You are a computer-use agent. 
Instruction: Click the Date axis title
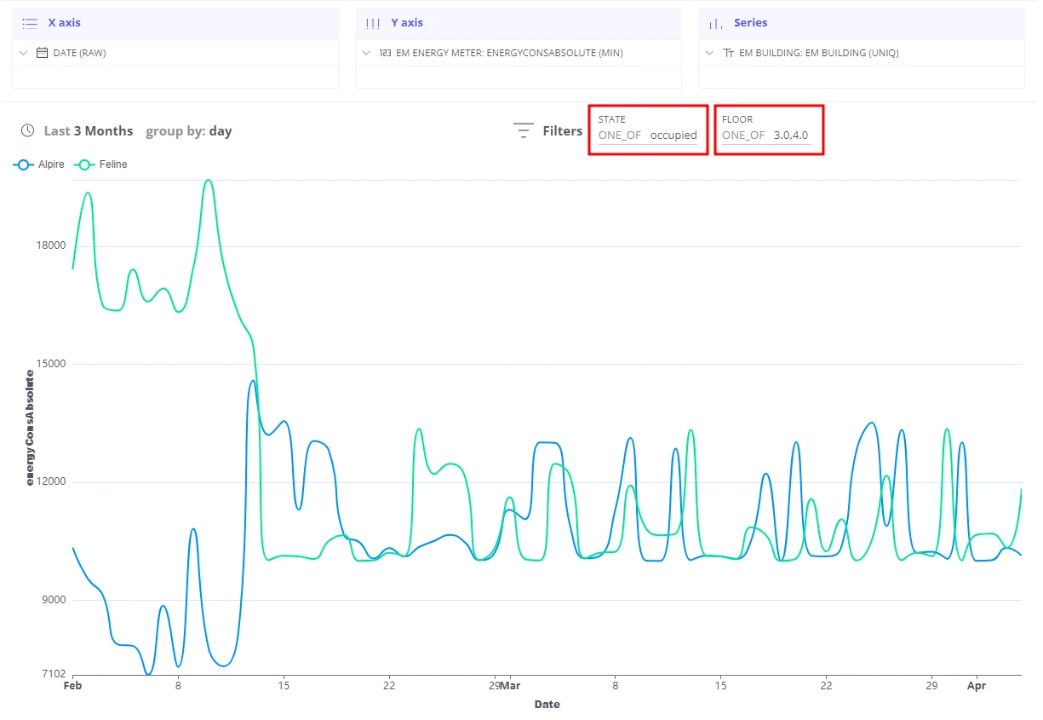coord(547,705)
